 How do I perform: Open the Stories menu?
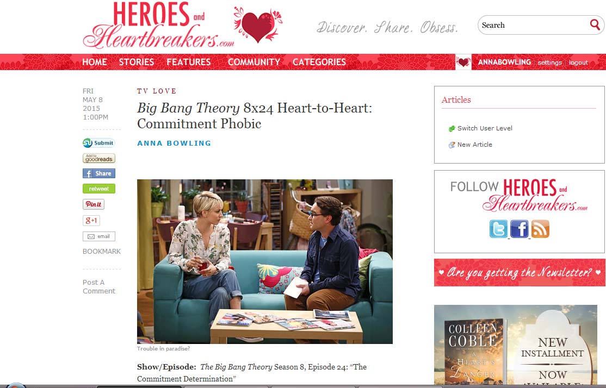(137, 62)
